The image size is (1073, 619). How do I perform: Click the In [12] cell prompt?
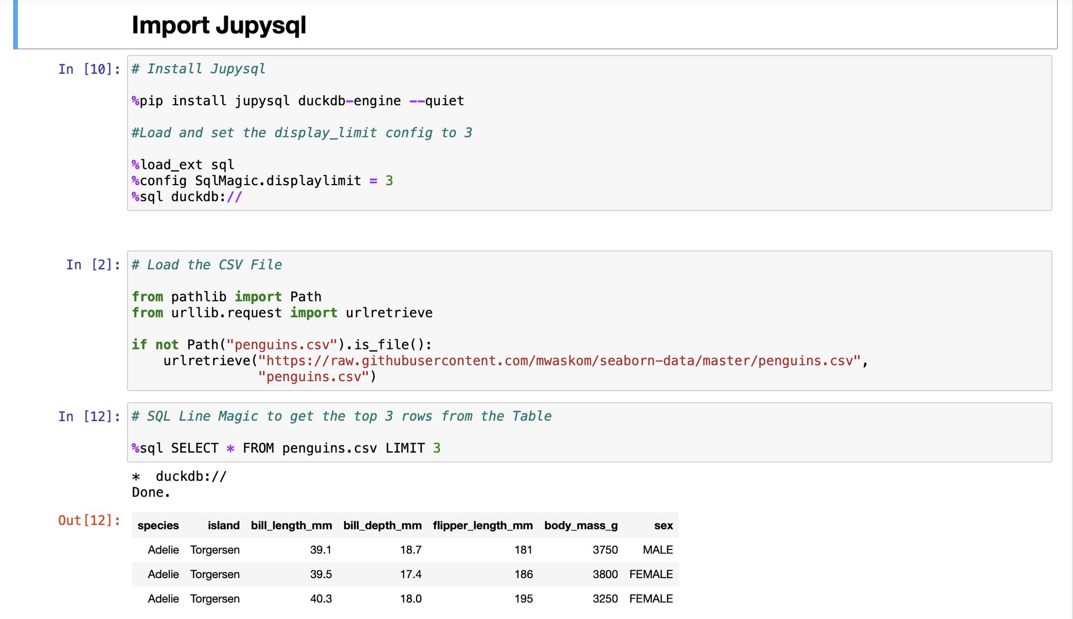89,417
